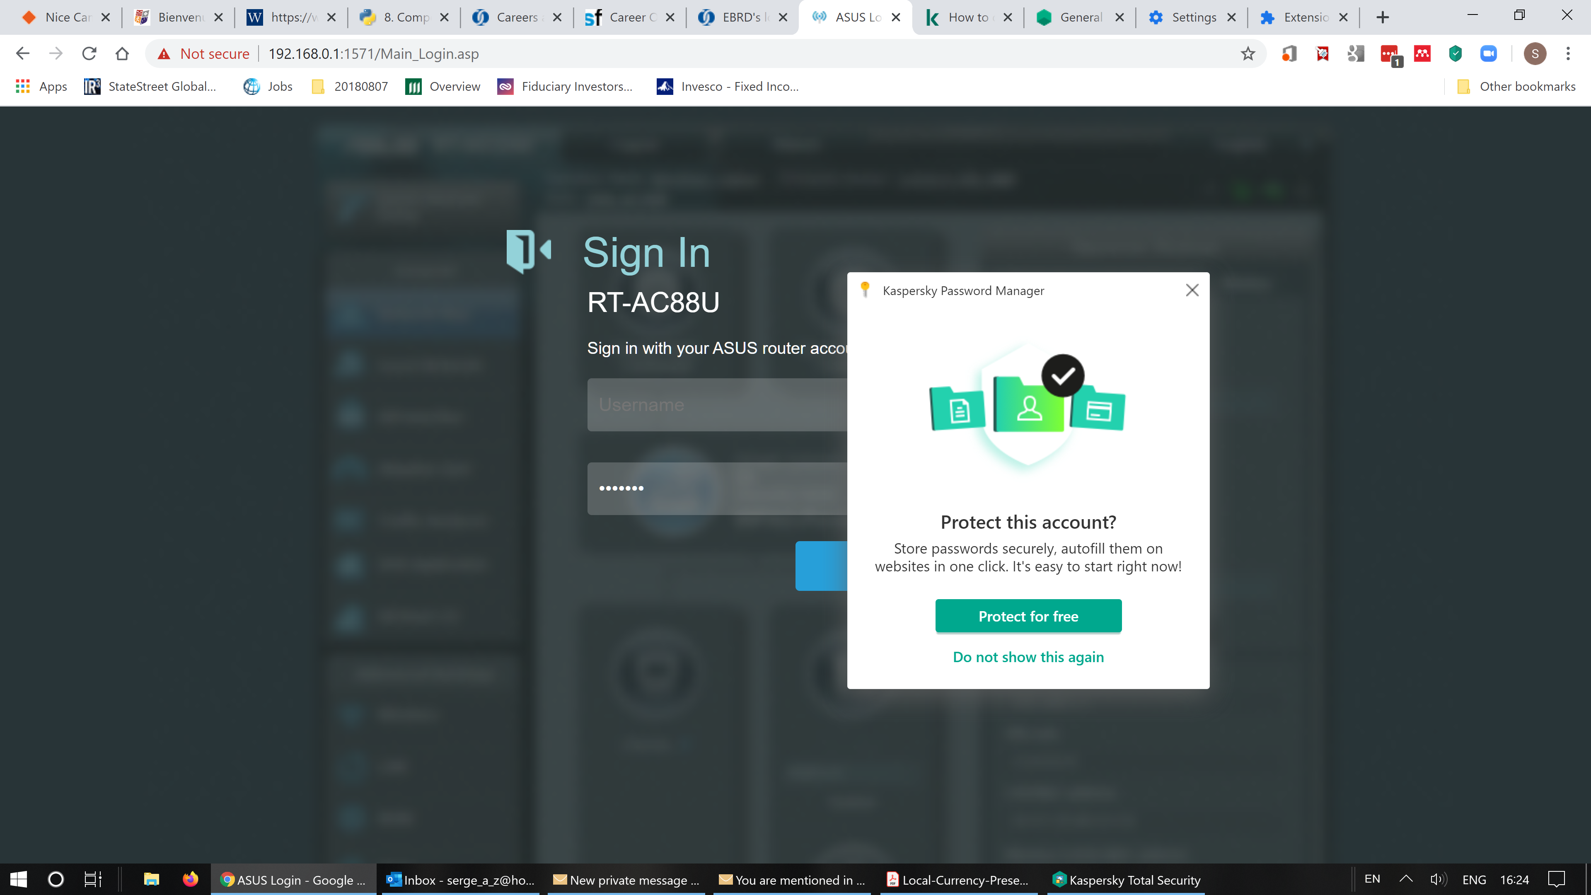Open Firefox from the taskbar
Viewport: 1591px width, 895px height.
pyautogui.click(x=190, y=879)
